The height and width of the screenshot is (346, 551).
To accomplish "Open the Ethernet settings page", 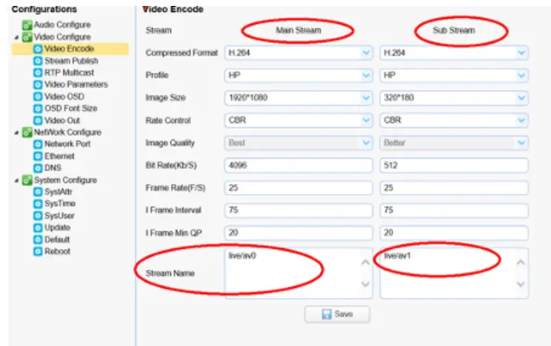I will click(59, 156).
